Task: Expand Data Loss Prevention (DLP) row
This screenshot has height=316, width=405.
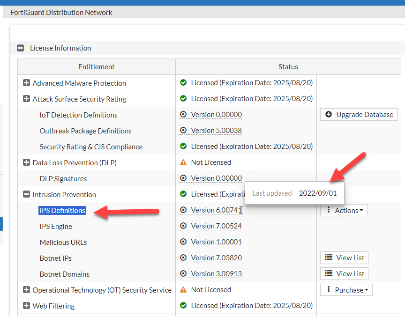Action: click(27, 162)
